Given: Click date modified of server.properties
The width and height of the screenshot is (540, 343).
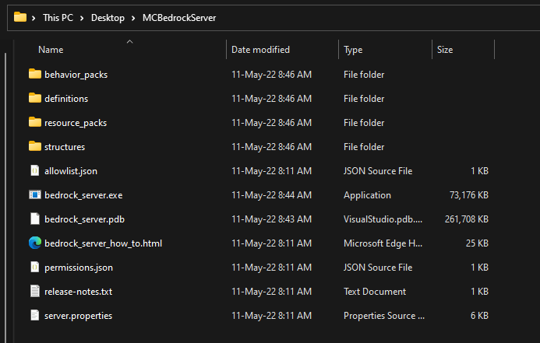Looking at the screenshot, I should pos(271,316).
